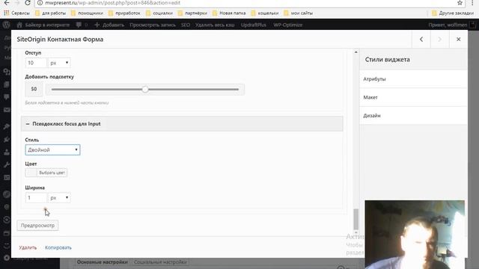The height and width of the screenshot is (269, 479).
Task: Open Сервисы apps shortcut
Action: pos(16,13)
